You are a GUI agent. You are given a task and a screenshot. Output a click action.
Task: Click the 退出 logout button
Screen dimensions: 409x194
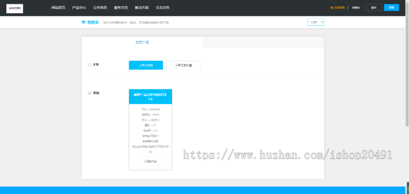point(374,8)
